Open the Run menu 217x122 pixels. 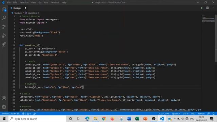pyautogui.click(x=46, y=2)
